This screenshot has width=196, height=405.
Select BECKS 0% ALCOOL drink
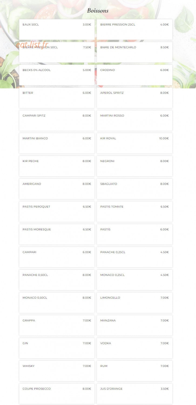[57, 75]
